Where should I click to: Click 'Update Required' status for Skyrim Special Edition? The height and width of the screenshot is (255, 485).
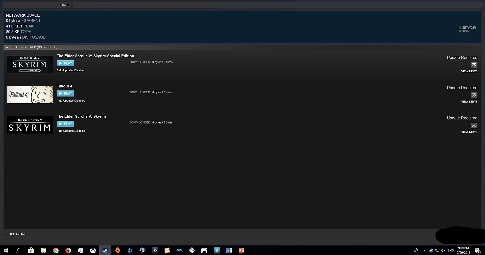coord(462,57)
